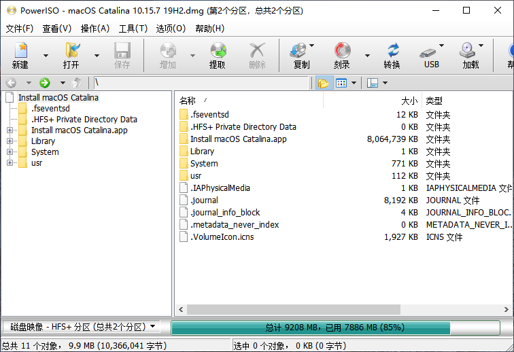Image resolution: width=514 pixels, height=352 pixels.
Task: Sort by the 类型 column header
Action: 468,101
